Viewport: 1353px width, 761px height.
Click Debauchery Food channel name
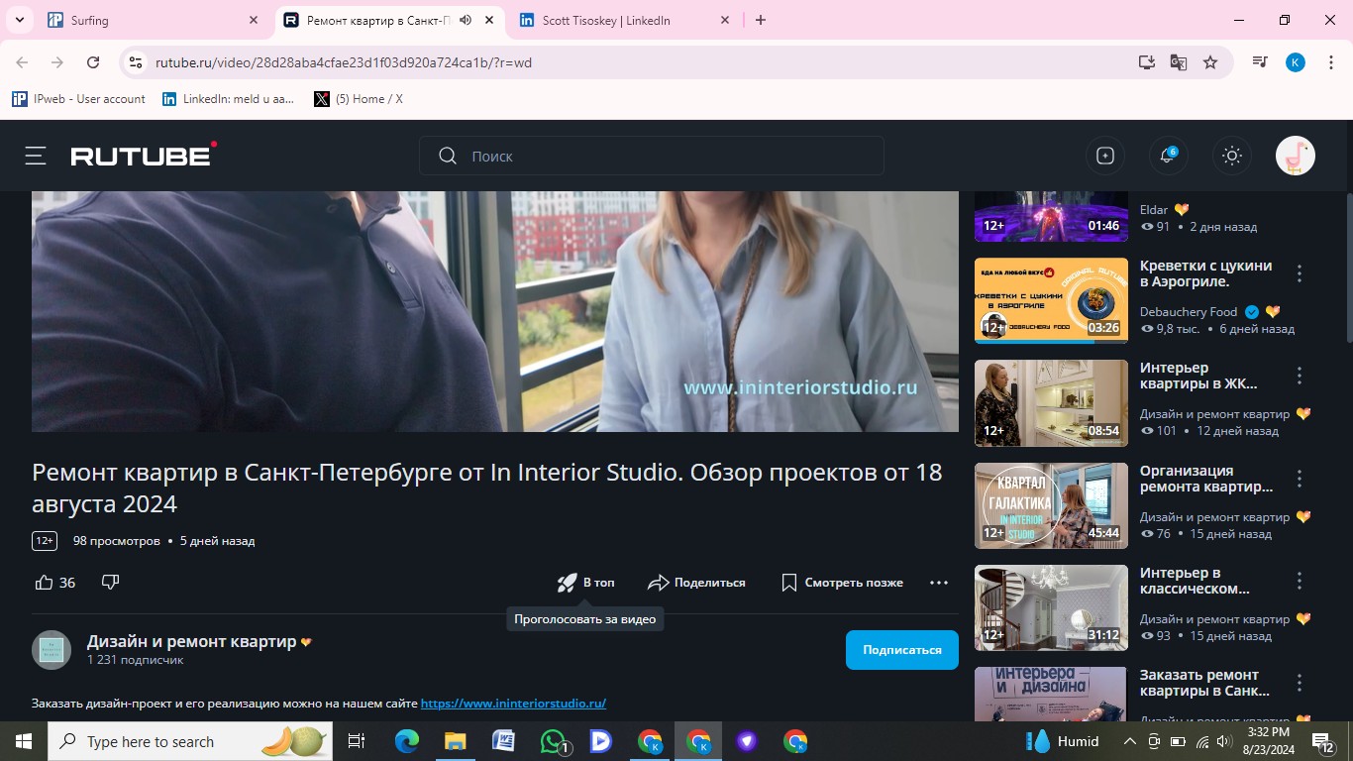coord(1189,312)
